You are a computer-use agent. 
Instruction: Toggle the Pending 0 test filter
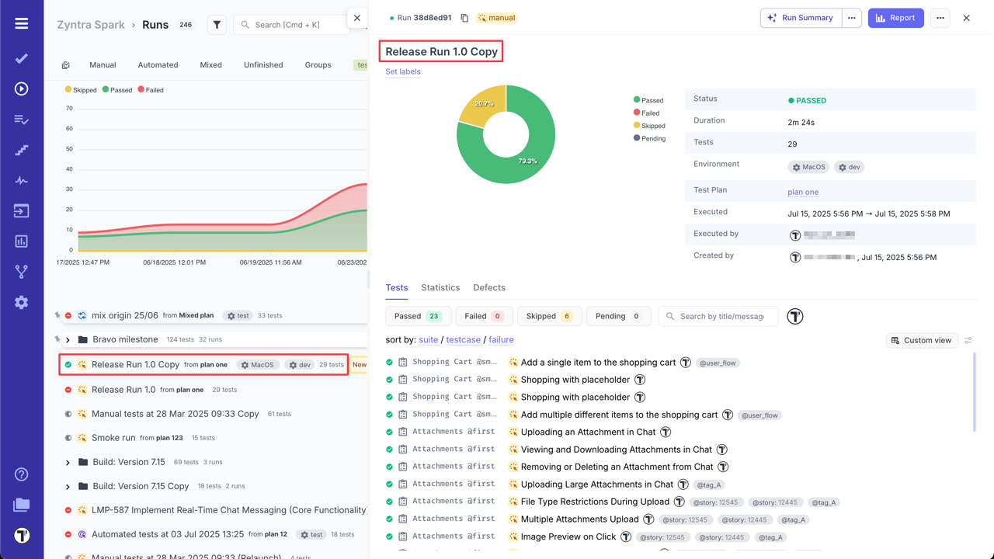[x=619, y=316]
